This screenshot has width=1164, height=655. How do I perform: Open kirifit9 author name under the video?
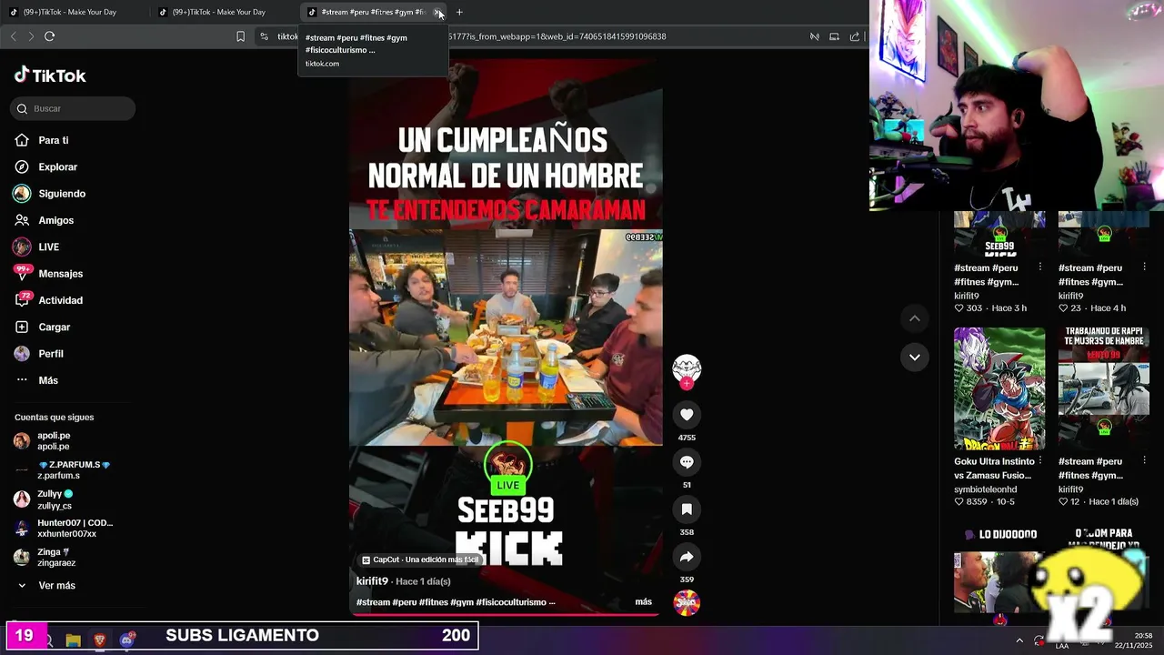(372, 581)
